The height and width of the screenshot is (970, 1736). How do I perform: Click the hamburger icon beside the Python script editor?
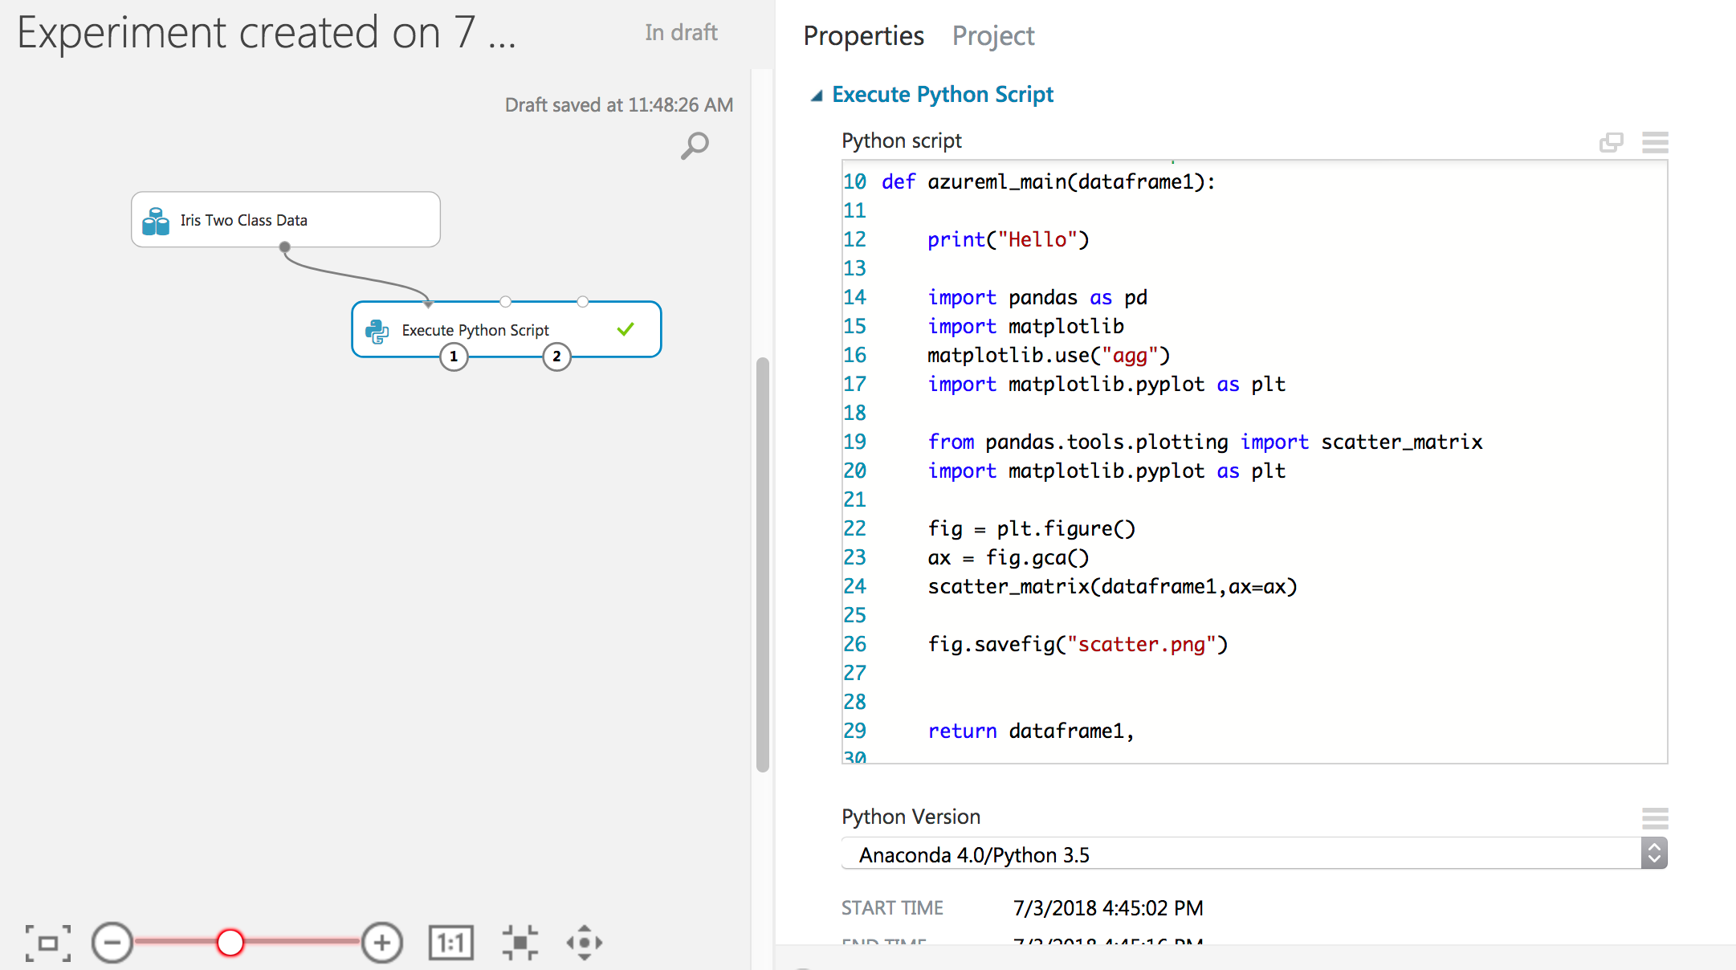point(1654,142)
